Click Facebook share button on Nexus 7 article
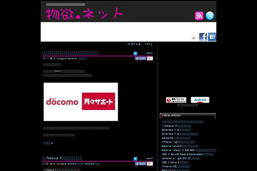Screen dimensions: 257x171 (x=140, y=164)
